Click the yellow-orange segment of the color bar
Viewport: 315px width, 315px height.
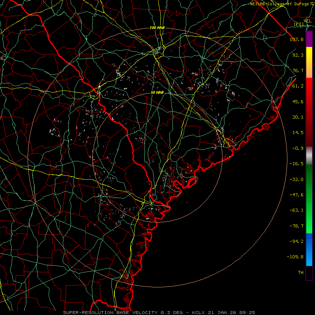click(309, 62)
